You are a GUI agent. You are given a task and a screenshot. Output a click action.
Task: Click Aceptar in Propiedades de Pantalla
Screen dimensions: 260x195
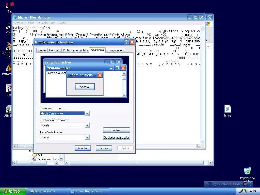point(83,148)
